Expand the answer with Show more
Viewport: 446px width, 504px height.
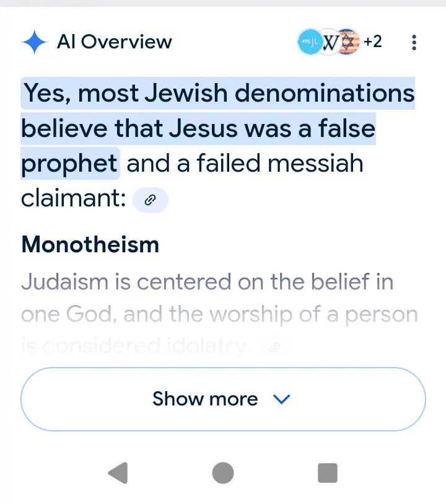[206, 399]
